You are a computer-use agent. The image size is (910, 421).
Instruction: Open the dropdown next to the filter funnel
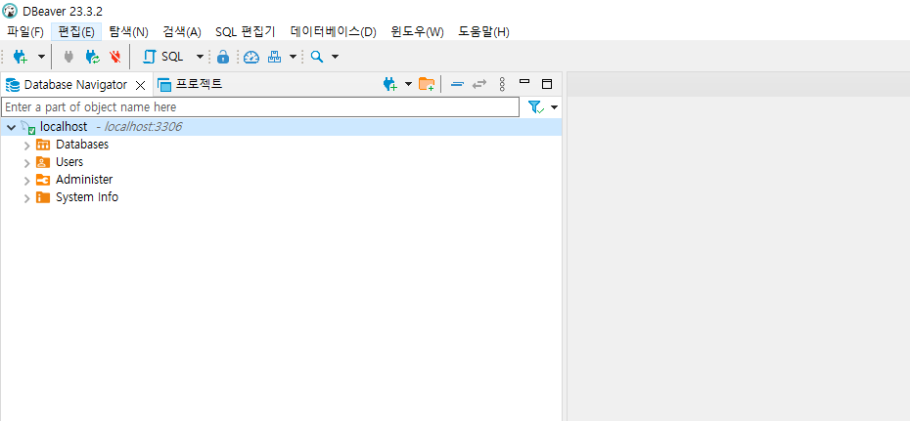tap(554, 107)
